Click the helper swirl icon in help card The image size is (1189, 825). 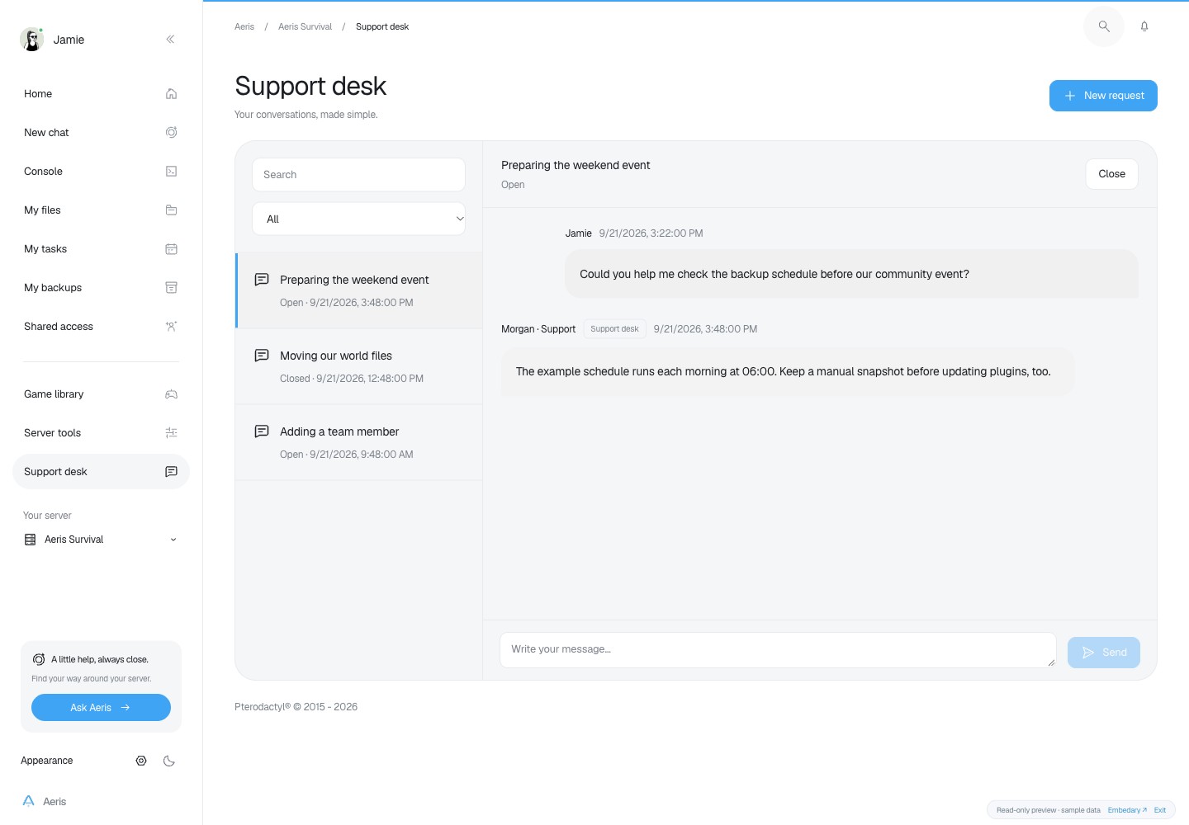pyautogui.click(x=39, y=659)
